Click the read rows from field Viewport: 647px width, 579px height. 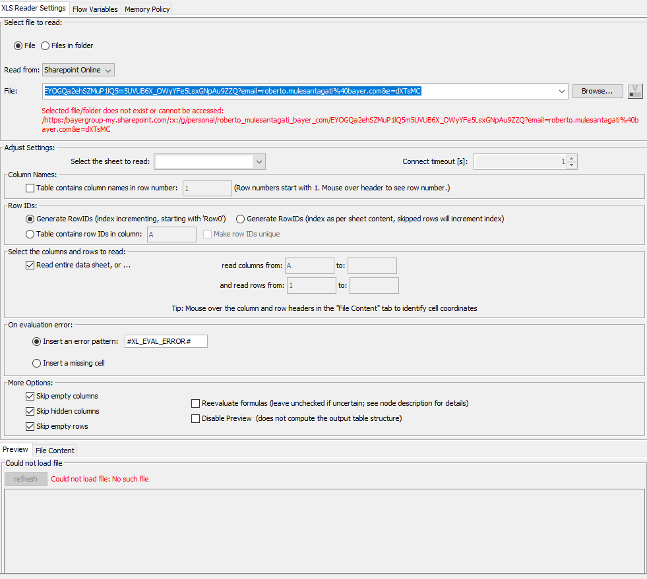pos(311,285)
